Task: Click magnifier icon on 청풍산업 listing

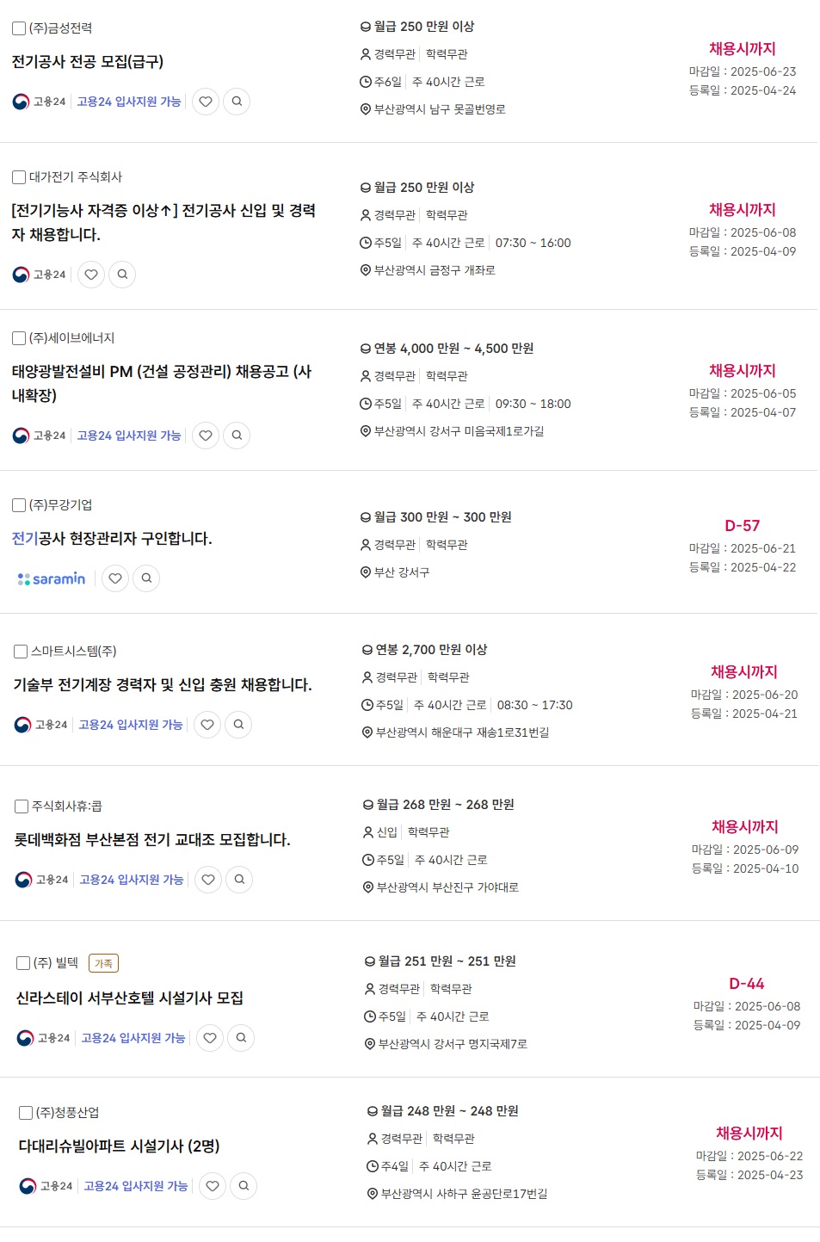Action: click(x=244, y=1186)
